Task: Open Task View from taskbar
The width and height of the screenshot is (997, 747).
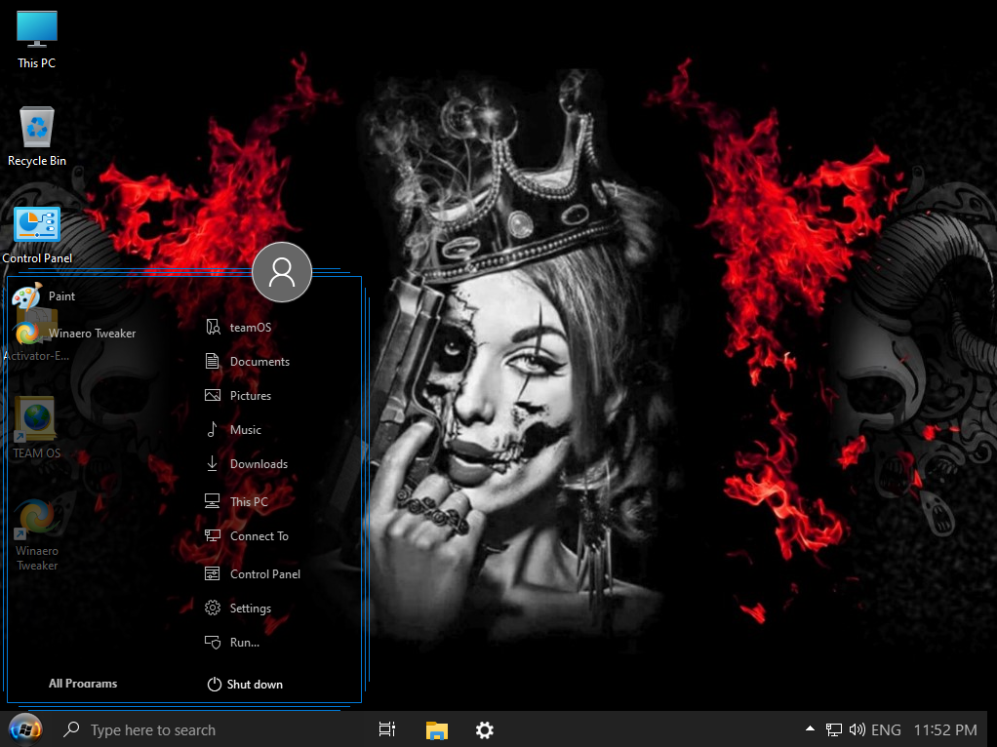Action: tap(387, 729)
